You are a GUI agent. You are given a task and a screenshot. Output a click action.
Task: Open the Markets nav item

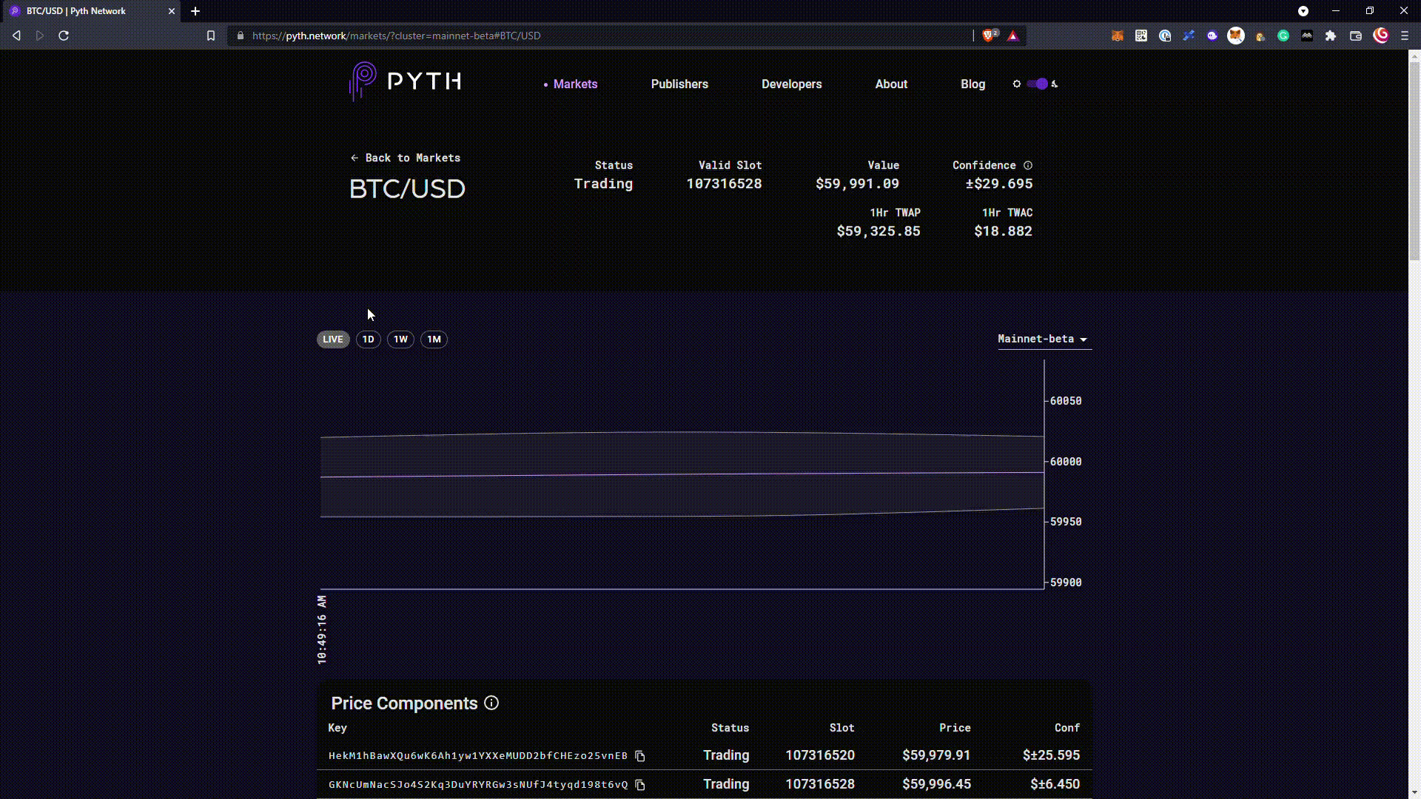pyautogui.click(x=575, y=84)
